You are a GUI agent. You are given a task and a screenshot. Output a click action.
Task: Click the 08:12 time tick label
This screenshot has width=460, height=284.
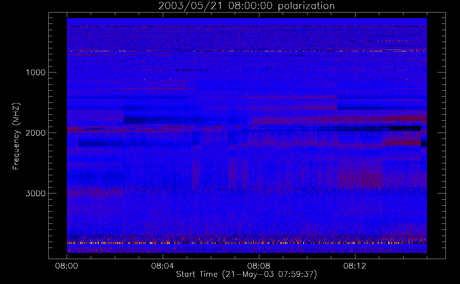355,266
